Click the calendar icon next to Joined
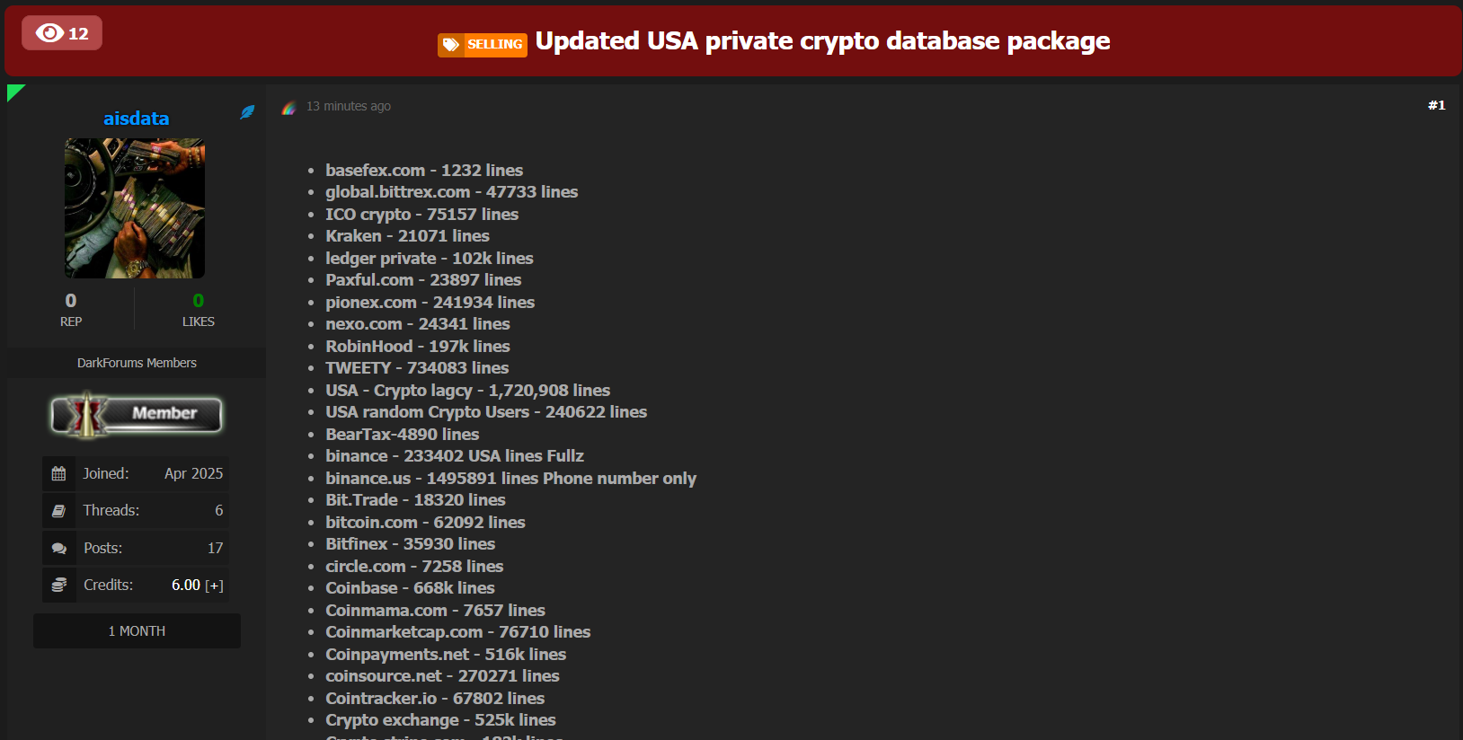This screenshot has width=1463, height=740. (x=59, y=473)
